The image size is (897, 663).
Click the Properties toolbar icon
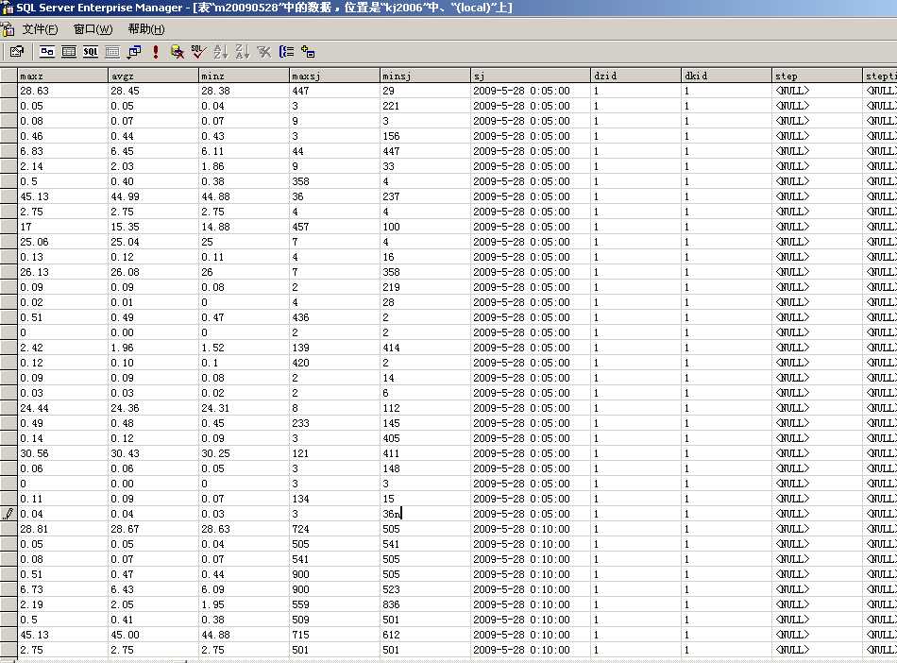(17, 52)
